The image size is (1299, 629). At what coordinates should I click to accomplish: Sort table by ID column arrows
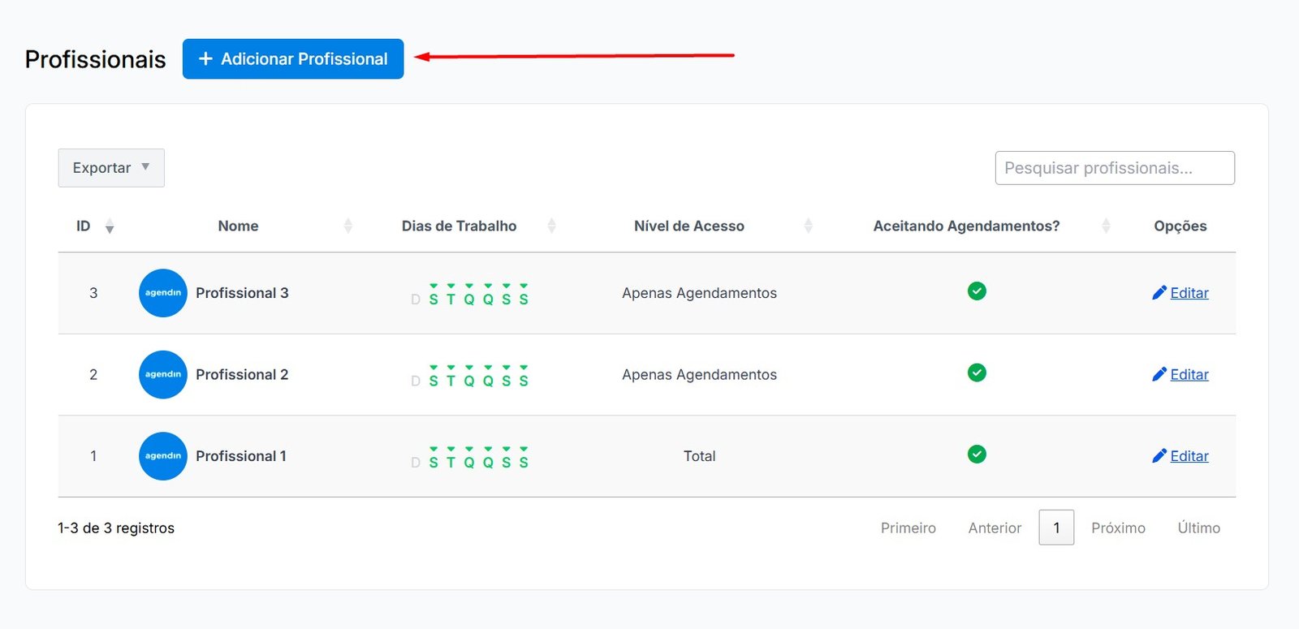(110, 226)
